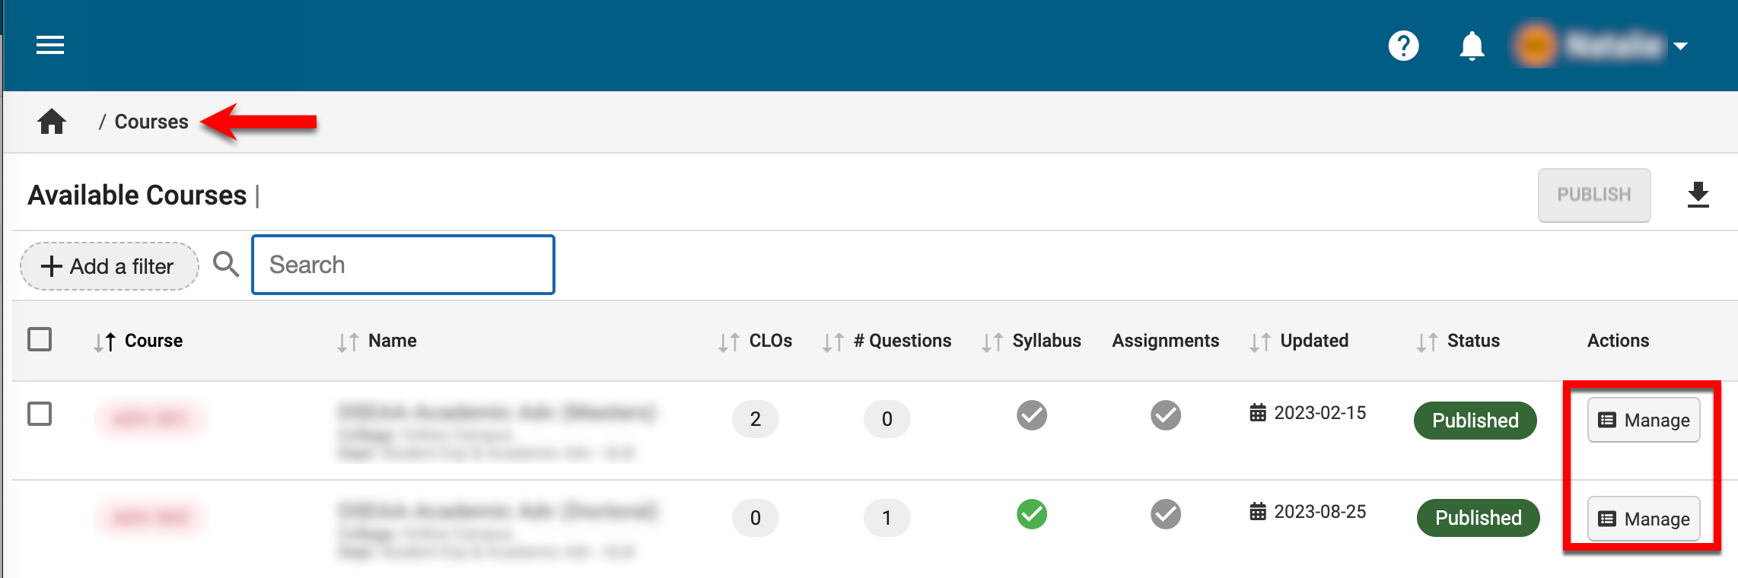Click the Published badge in second row
The image size is (1738, 578).
pyautogui.click(x=1478, y=518)
